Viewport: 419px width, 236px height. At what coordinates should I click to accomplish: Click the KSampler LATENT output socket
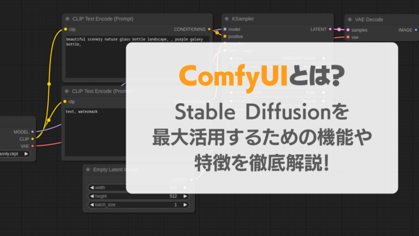tap(331, 29)
